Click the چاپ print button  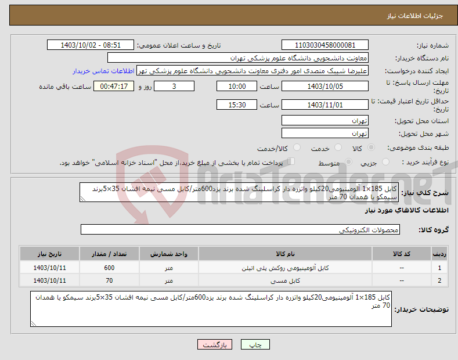pyautogui.click(x=255, y=344)
